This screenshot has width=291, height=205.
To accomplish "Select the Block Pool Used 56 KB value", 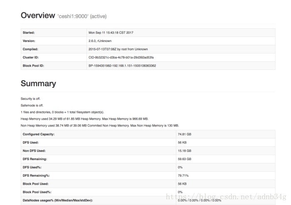I will coord(182,184).
